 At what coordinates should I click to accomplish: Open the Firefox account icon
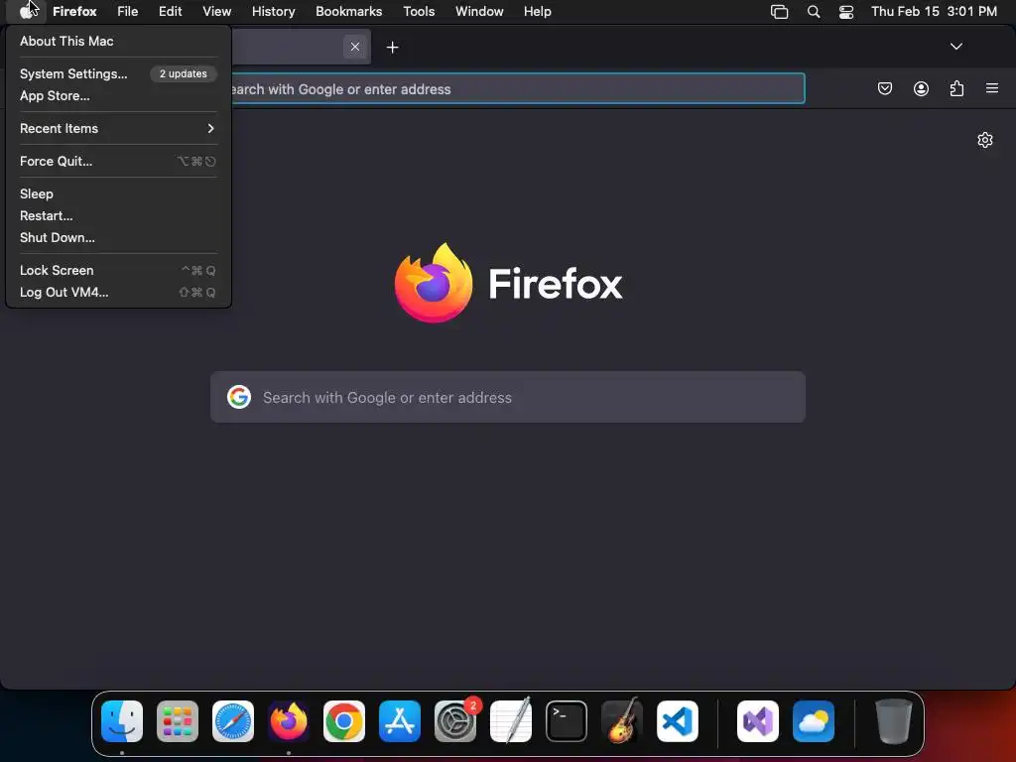[921, 88]
